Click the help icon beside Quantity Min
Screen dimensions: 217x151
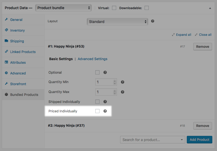(122, 82)
